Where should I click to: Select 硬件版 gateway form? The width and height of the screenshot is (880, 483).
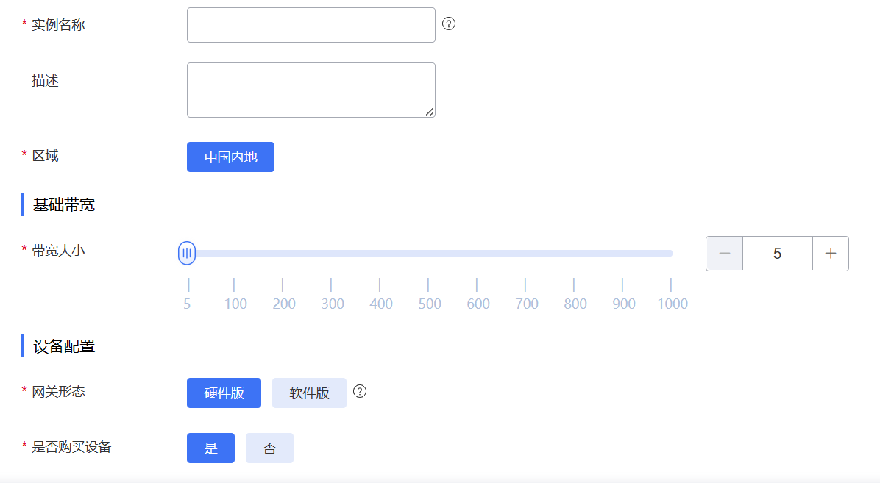pos(224,393)
